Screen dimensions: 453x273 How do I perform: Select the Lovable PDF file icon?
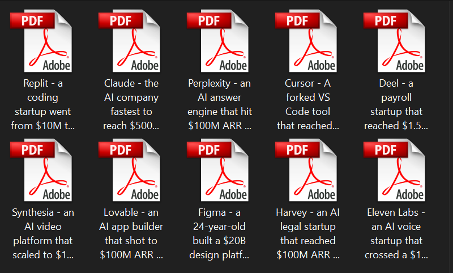tap(130, 170)
